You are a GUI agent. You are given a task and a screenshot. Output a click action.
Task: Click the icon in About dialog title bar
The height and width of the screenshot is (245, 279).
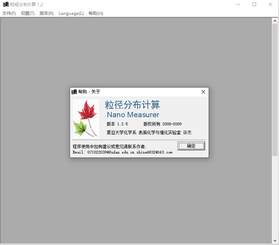[x=74, y=92]
